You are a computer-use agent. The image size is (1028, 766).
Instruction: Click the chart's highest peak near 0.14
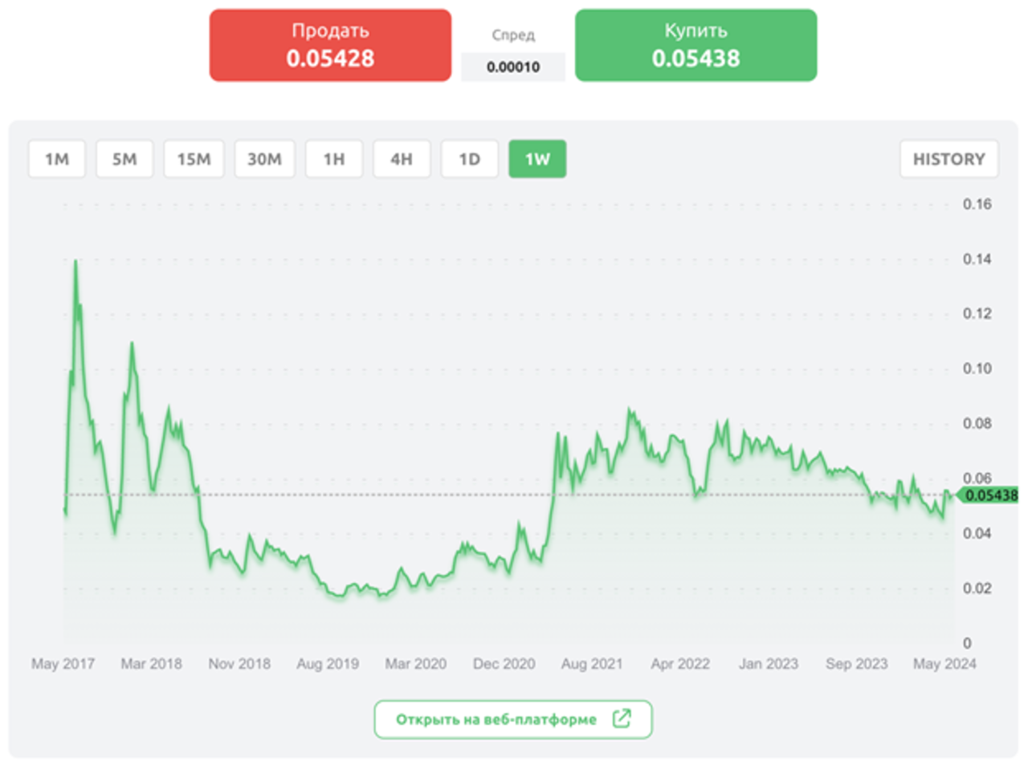coord(76,262)
